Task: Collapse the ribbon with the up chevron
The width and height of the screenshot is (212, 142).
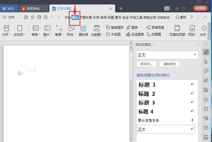Action: 205,17
